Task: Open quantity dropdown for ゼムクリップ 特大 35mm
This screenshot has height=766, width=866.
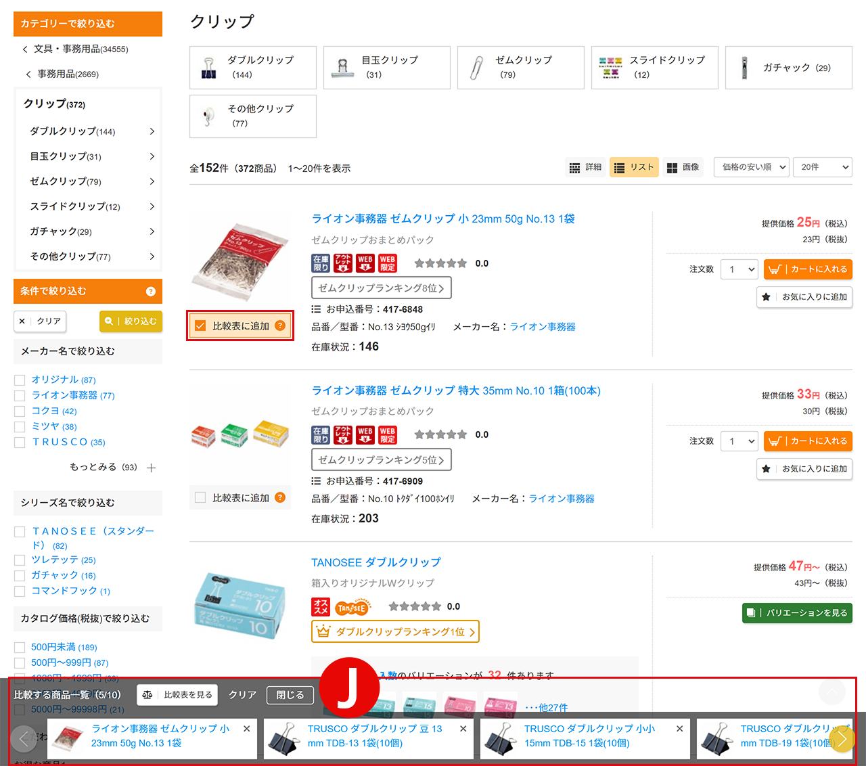Action: point(739,441)
